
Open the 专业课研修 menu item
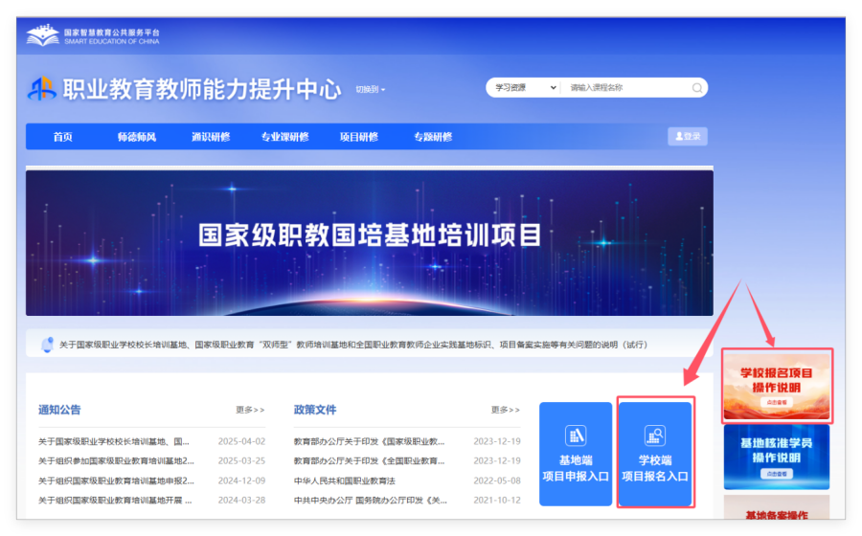pos(284,137)
